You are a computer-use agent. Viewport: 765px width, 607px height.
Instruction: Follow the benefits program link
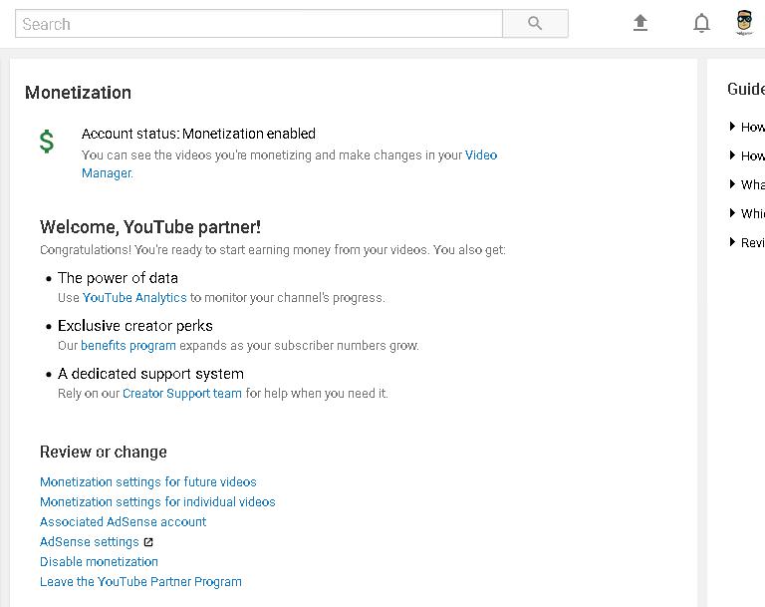pyautogui.click(x=128, y=346)
